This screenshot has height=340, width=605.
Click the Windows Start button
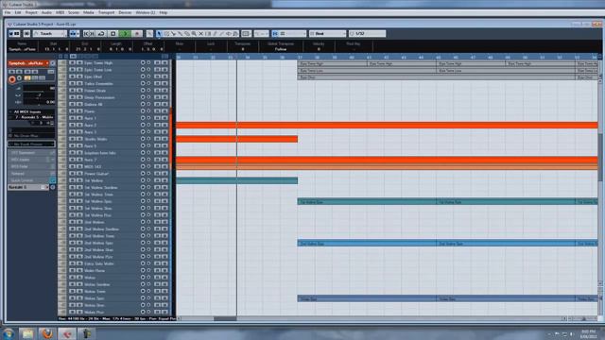[9, 333]
